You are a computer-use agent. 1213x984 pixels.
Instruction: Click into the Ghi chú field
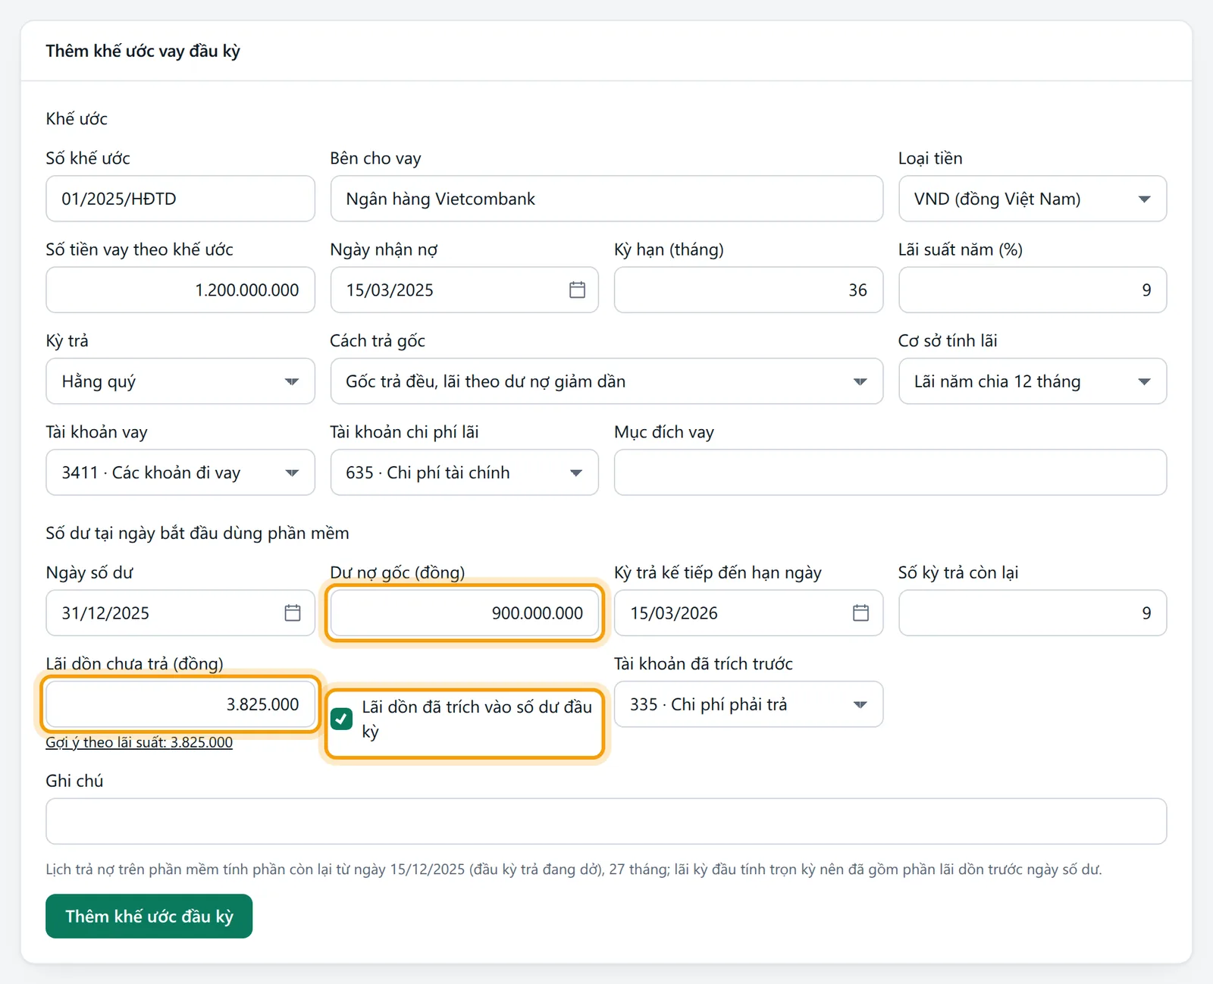coord(606,821)
